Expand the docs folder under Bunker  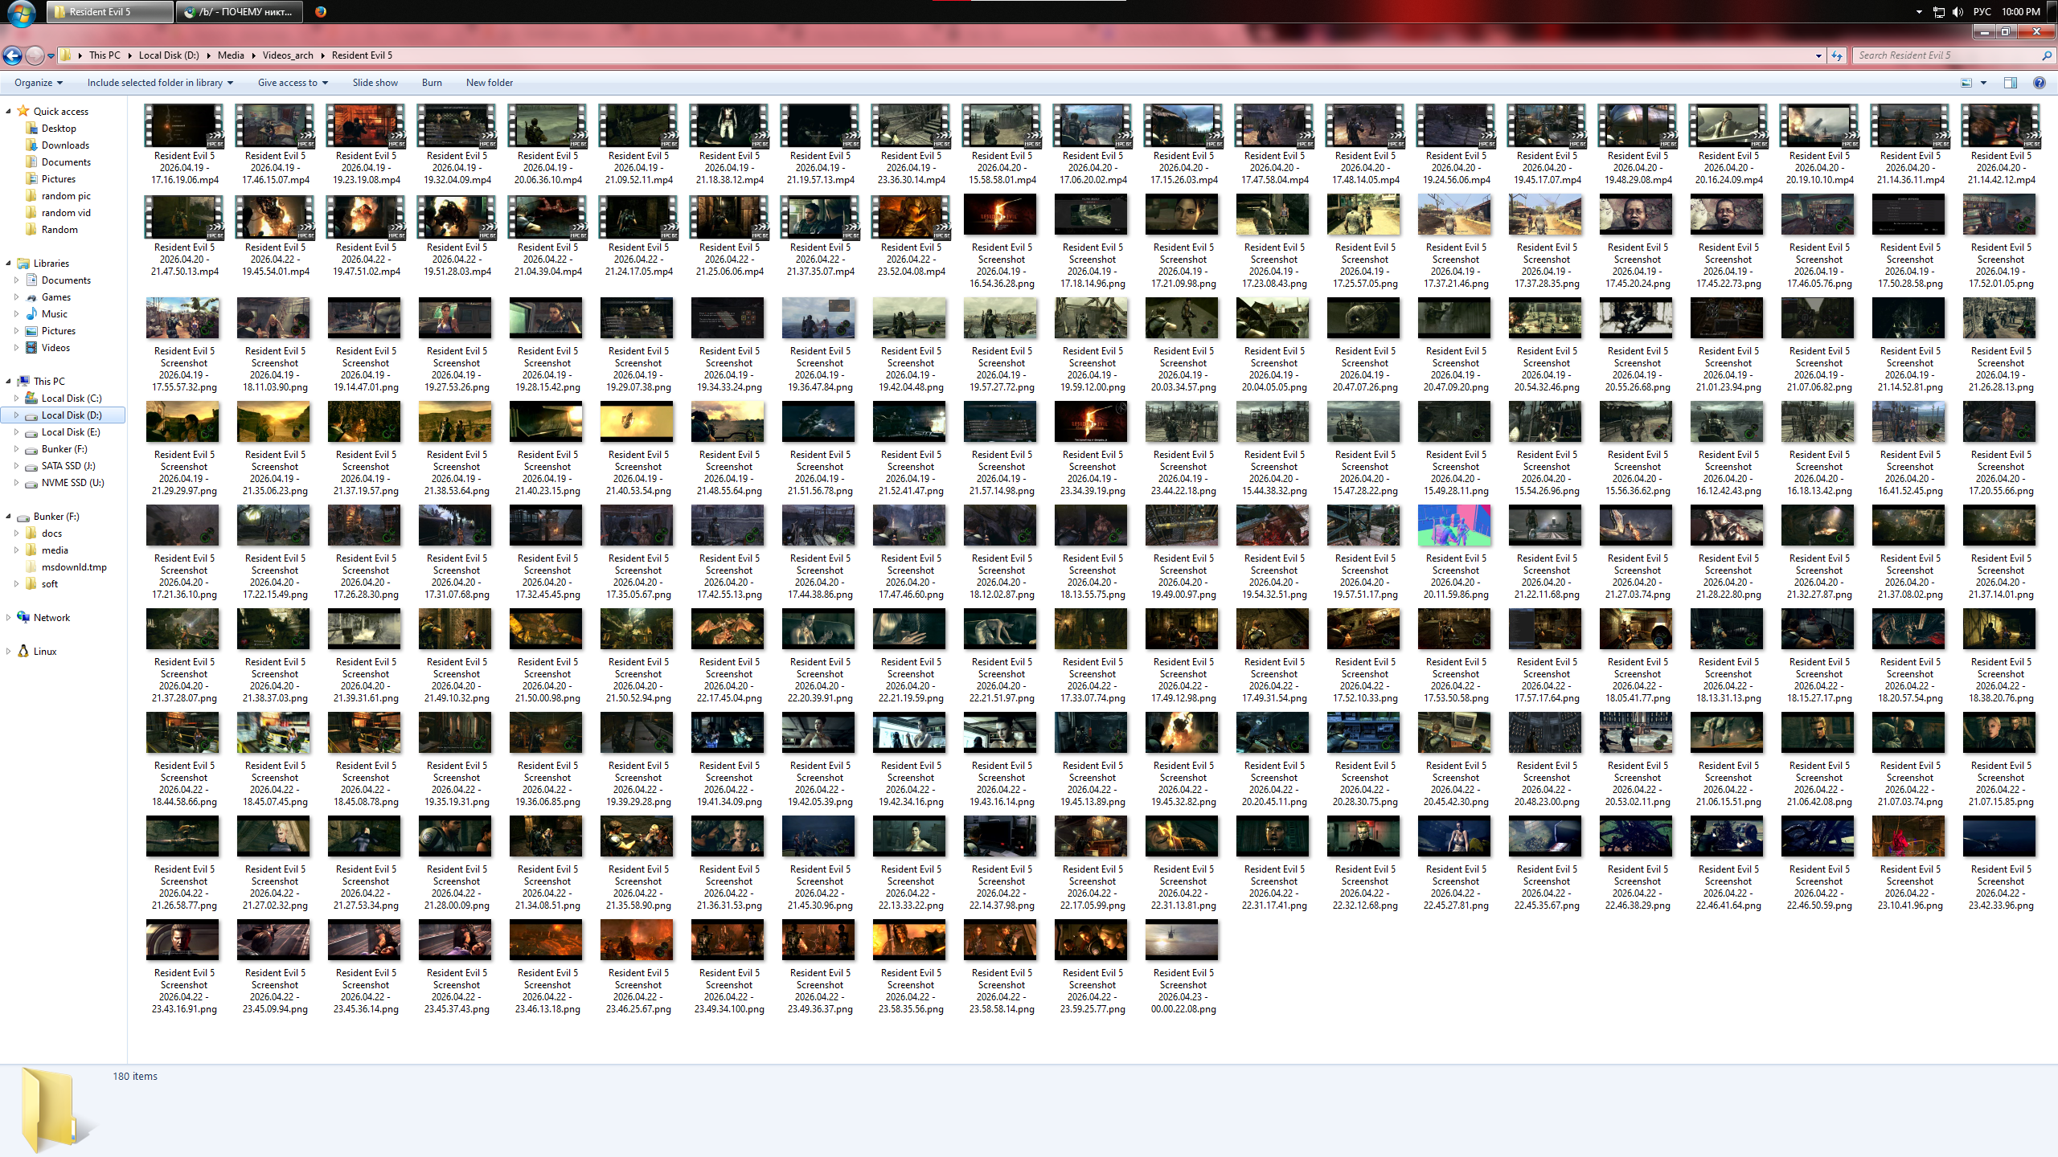[x=16, y=534]
